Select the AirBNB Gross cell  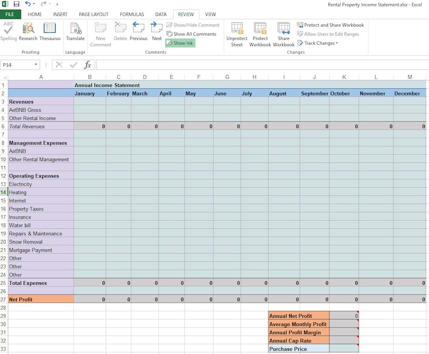click(41, 110)
